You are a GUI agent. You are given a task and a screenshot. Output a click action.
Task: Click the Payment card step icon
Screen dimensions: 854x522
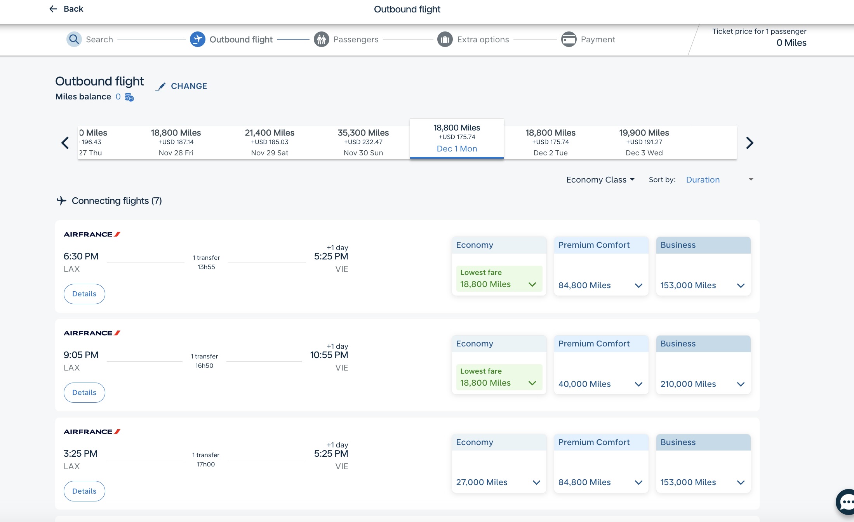[569, 39]
